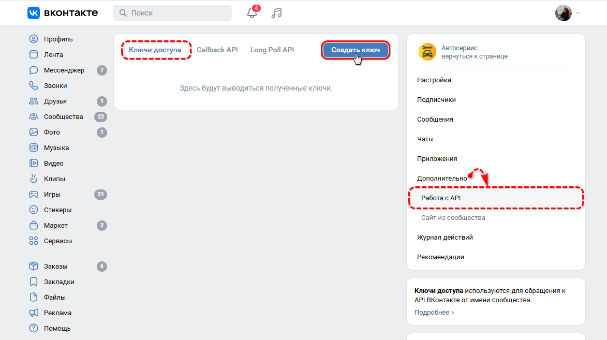Open Стикеры via the sidebar icon

pos(34,210)
